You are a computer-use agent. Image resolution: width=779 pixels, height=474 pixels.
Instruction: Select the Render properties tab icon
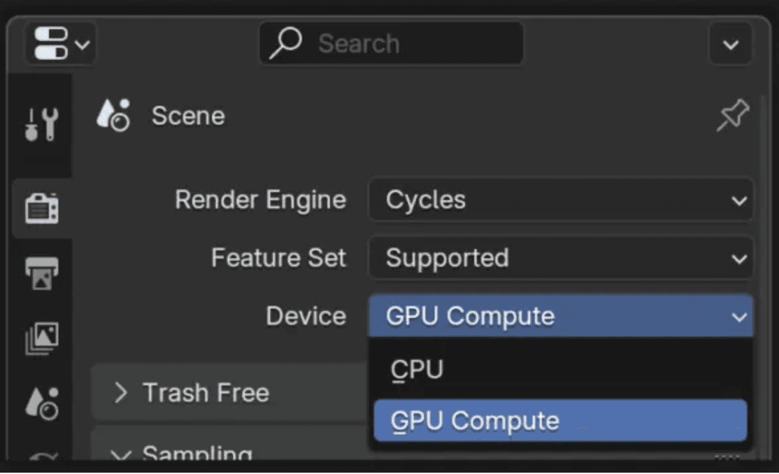click(x=42, y=208)
